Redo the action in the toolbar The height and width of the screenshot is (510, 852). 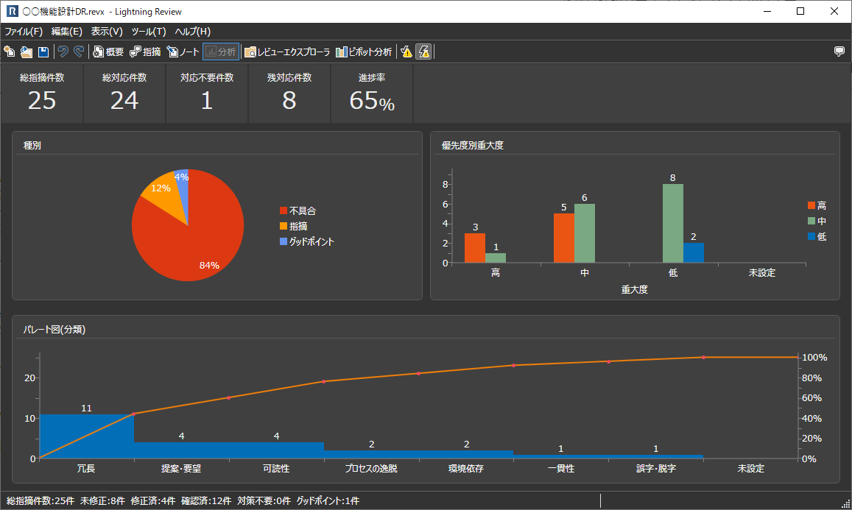coord(80,52)
